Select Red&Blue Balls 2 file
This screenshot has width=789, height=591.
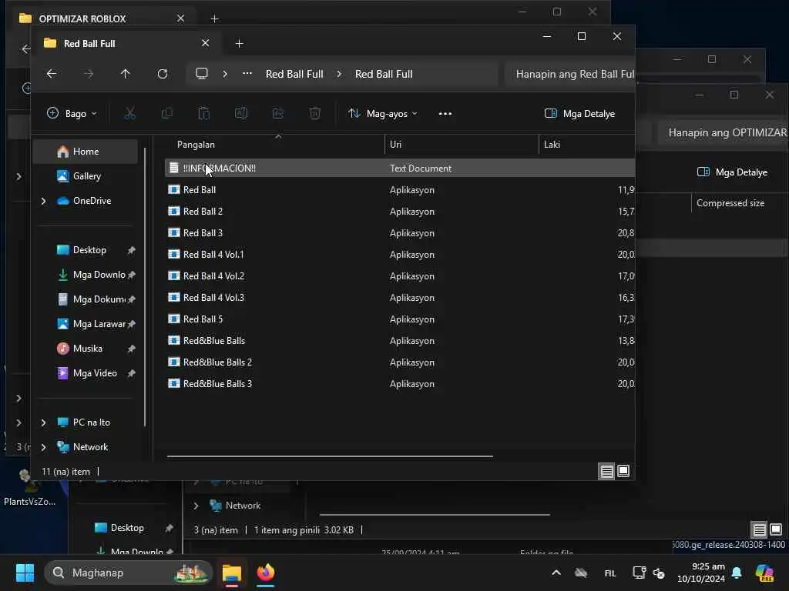coord(400,362)
